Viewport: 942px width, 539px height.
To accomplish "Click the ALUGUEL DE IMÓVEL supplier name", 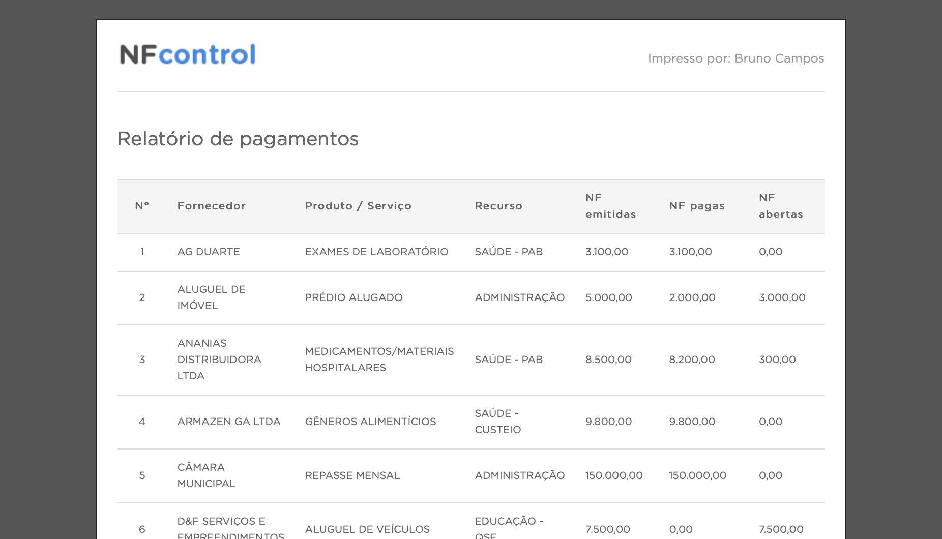I will 211,297.
